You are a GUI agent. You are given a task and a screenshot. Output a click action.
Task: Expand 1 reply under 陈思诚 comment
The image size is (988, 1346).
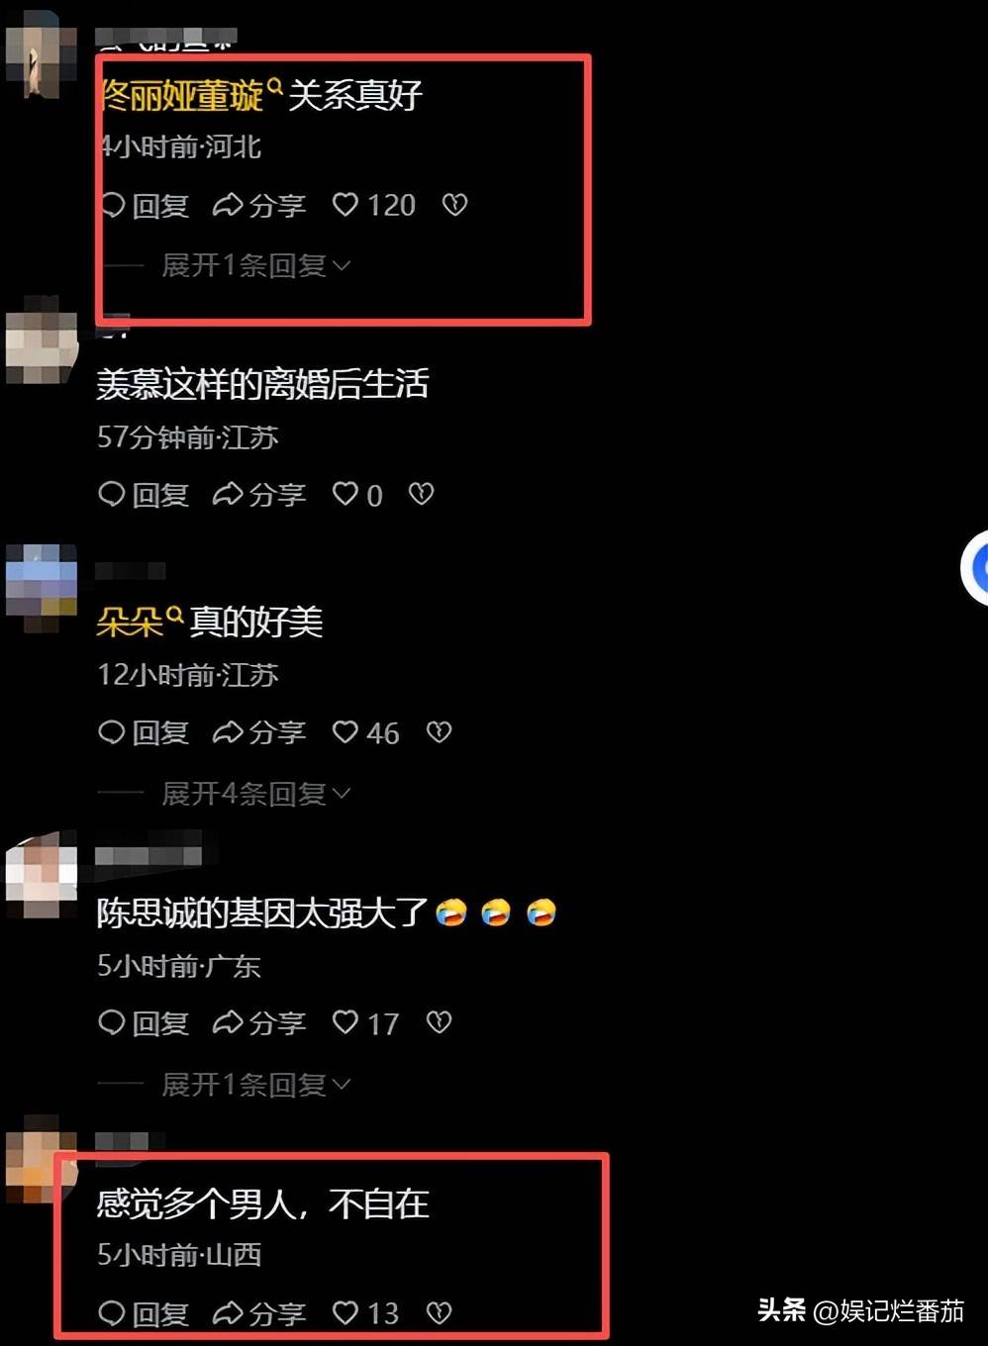[256, 1084]
